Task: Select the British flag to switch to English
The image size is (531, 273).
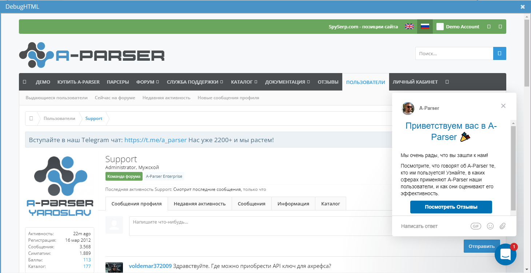Action: point(409,26)
